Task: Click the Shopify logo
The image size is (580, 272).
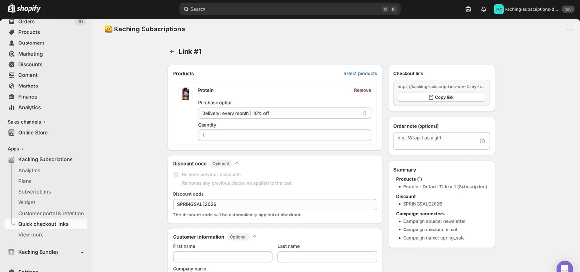Action: point(24,9)
